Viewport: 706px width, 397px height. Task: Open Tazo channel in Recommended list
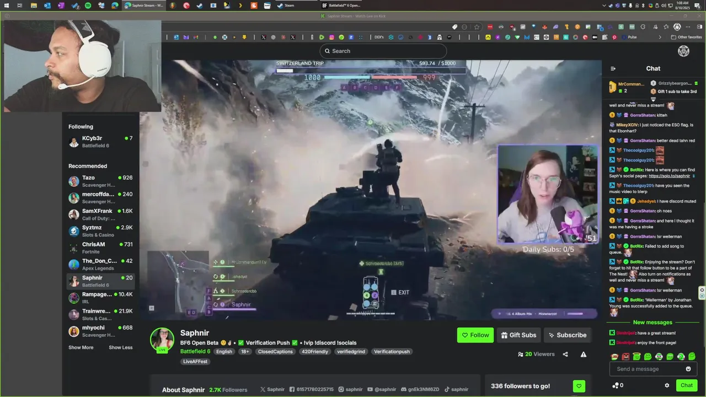[100, 181]
